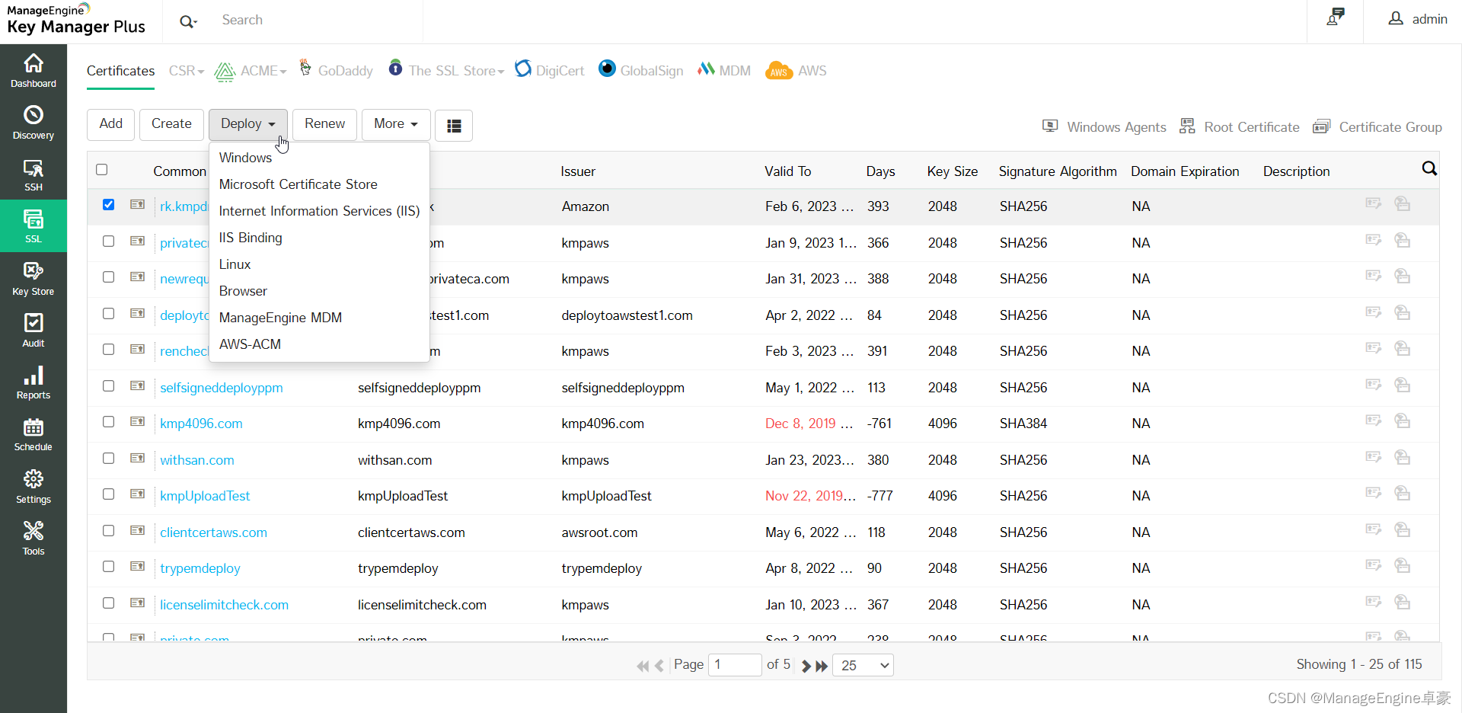Select Internet Information Services (IIS)
The image size is (1462, 713).
[x=319, y=211]
